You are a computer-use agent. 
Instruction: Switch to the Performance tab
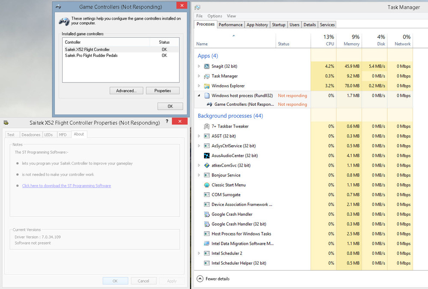tap(231, 25)
